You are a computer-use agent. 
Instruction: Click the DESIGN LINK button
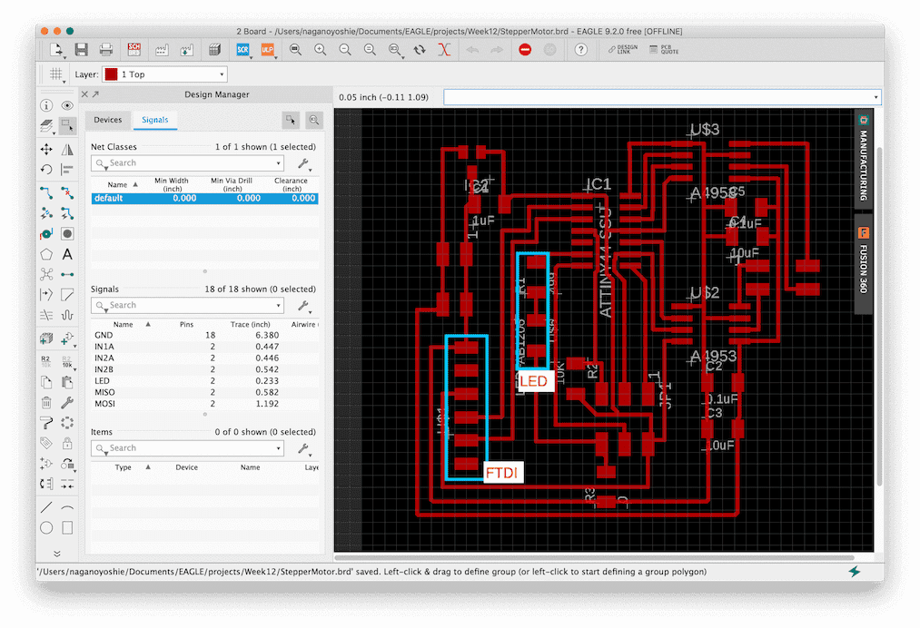[x=623, y=50]
